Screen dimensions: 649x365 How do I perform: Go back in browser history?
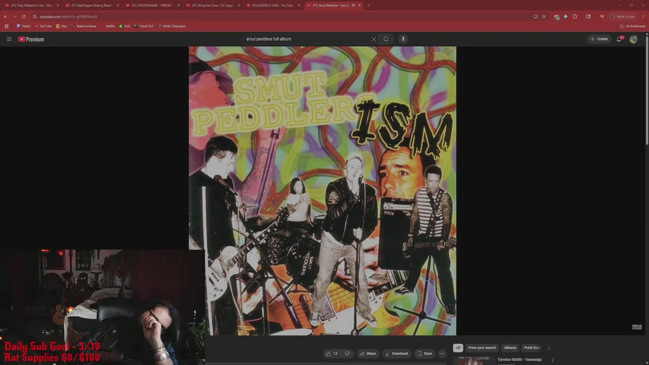(6, 16)
